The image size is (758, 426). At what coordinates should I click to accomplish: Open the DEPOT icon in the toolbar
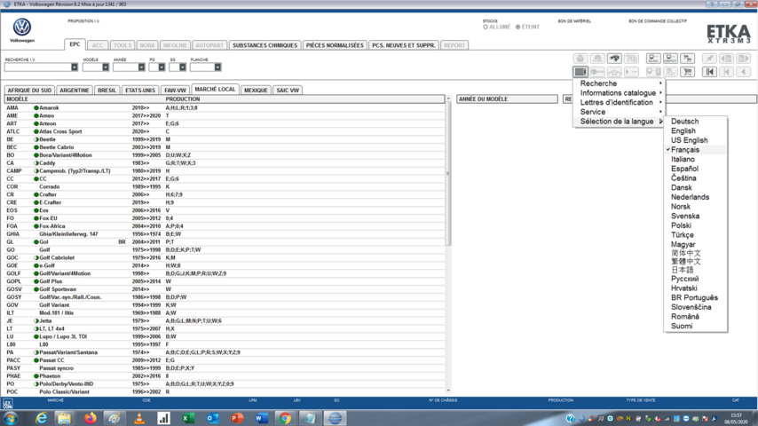pyautogui.click(x=670, y=59)
